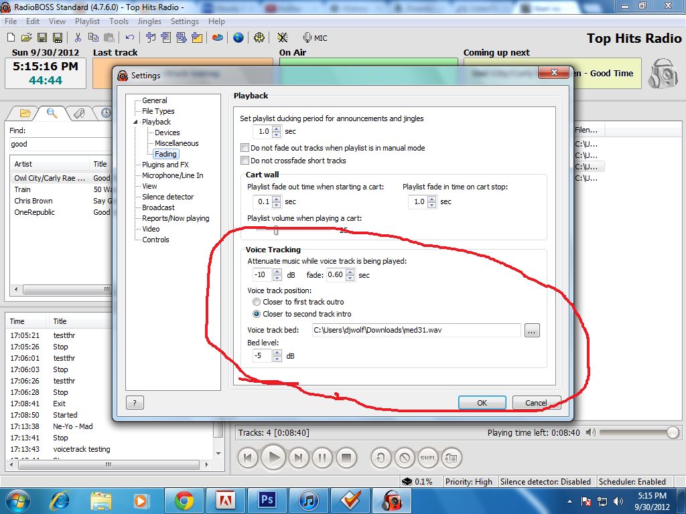This screenshot has width=686, height=514.
Task: Select Devices in the settings tree
Action: (167, 133)
